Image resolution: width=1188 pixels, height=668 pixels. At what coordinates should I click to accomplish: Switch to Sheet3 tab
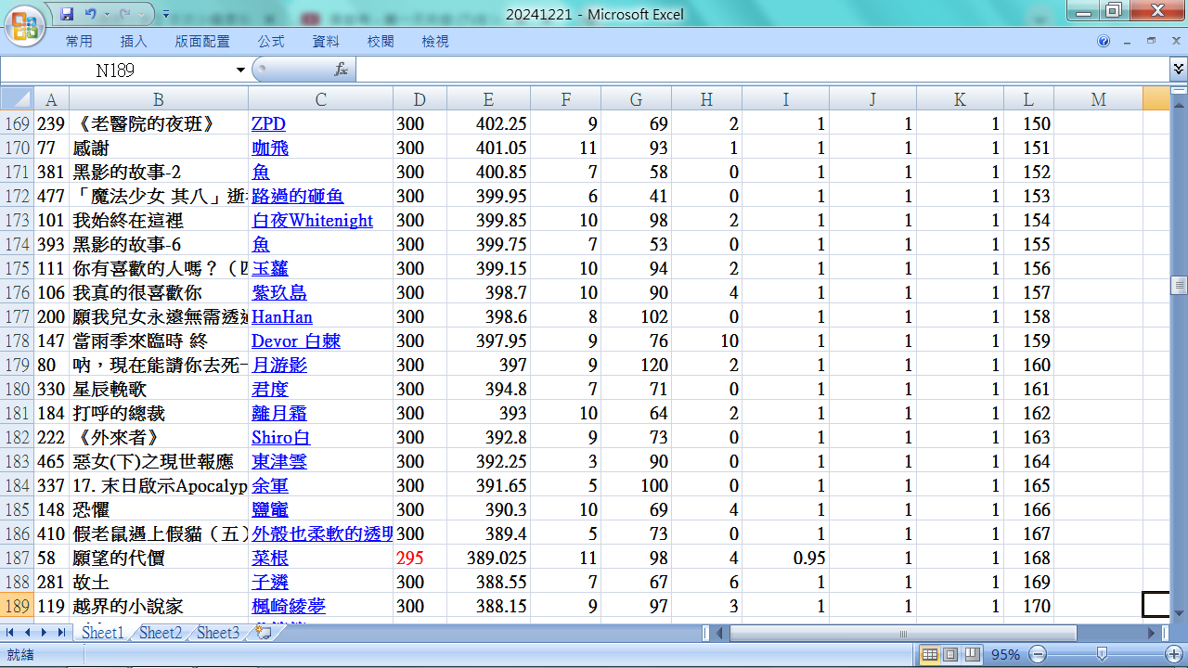tap(218, 633)
